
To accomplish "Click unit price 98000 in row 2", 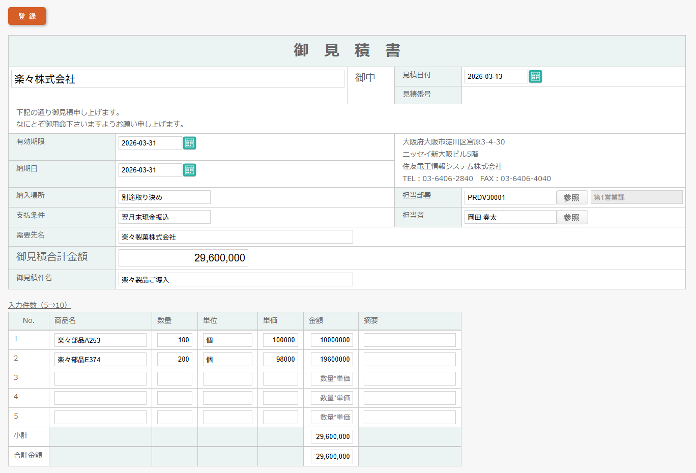I will (280, 360).
